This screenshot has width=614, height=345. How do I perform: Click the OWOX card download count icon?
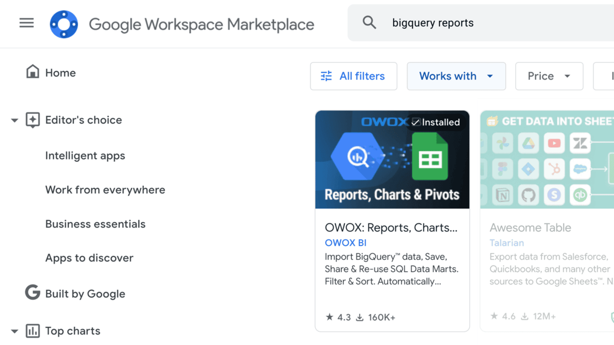coord(360,318)
